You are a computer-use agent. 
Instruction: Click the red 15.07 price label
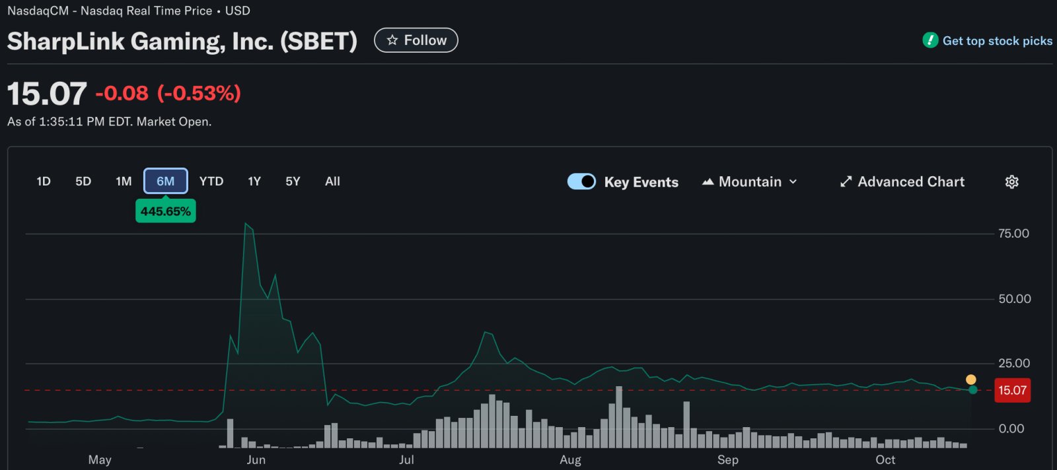tap(1012, 390)
